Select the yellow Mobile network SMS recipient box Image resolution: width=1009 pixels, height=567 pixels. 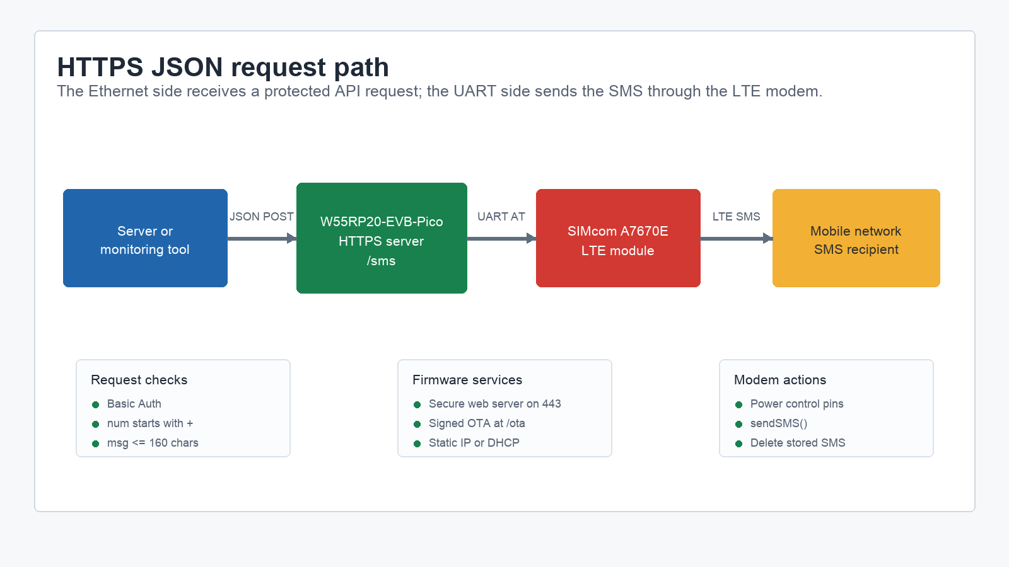point(856,238)
